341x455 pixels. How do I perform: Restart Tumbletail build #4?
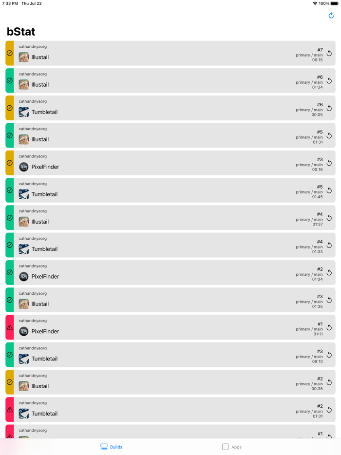coord(329,246)
